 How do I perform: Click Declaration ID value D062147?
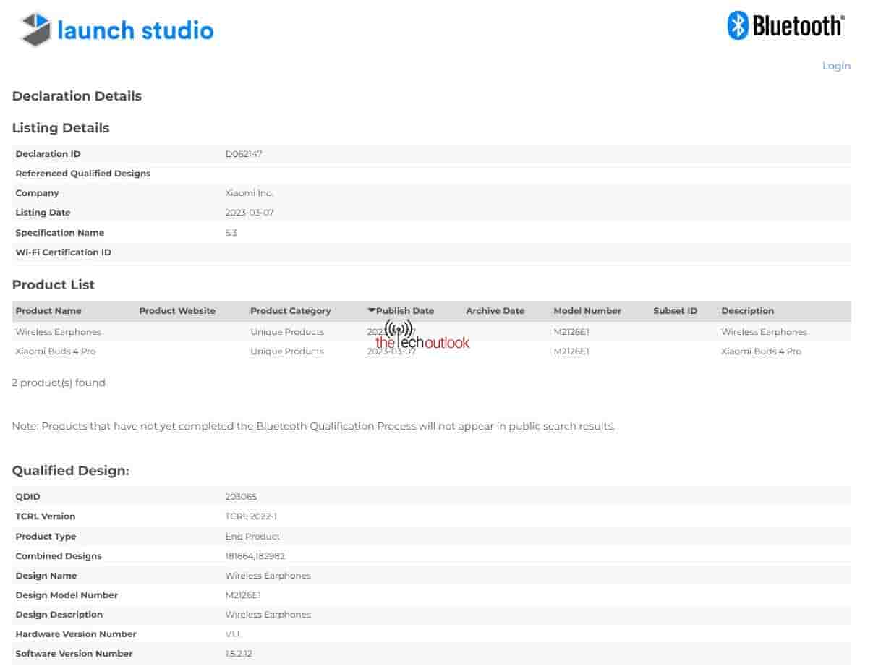pos(244,154)
